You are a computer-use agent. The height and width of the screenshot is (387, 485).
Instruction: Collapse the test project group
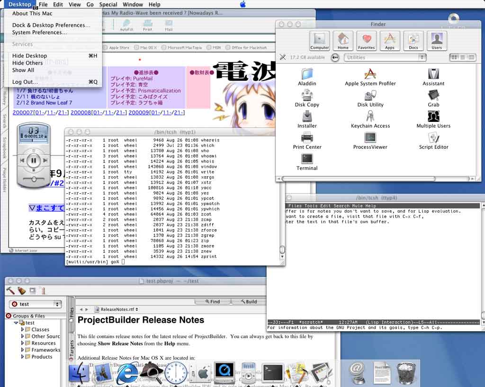coord(16,323)
